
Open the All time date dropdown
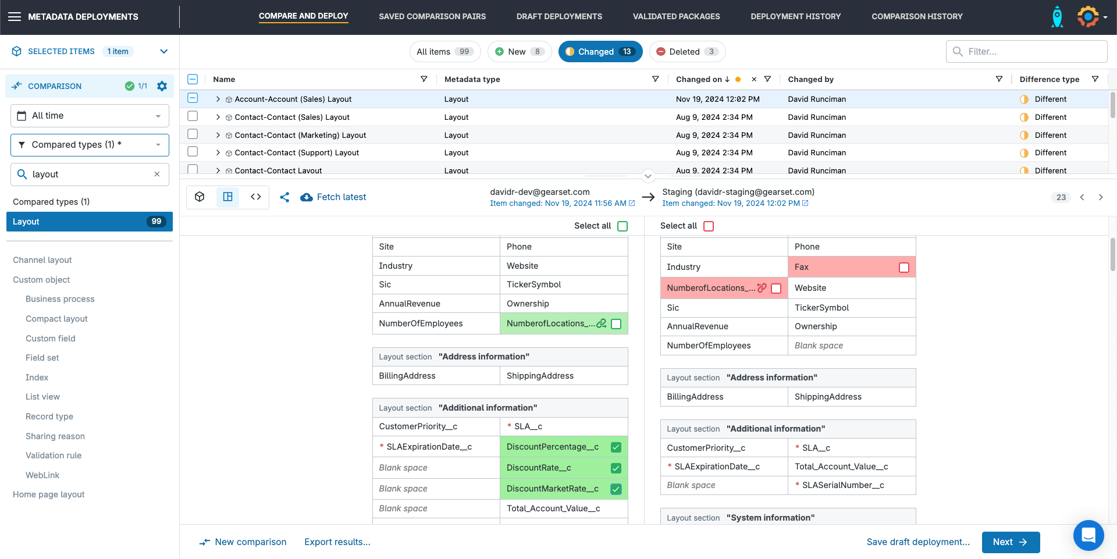coord(90,116)
